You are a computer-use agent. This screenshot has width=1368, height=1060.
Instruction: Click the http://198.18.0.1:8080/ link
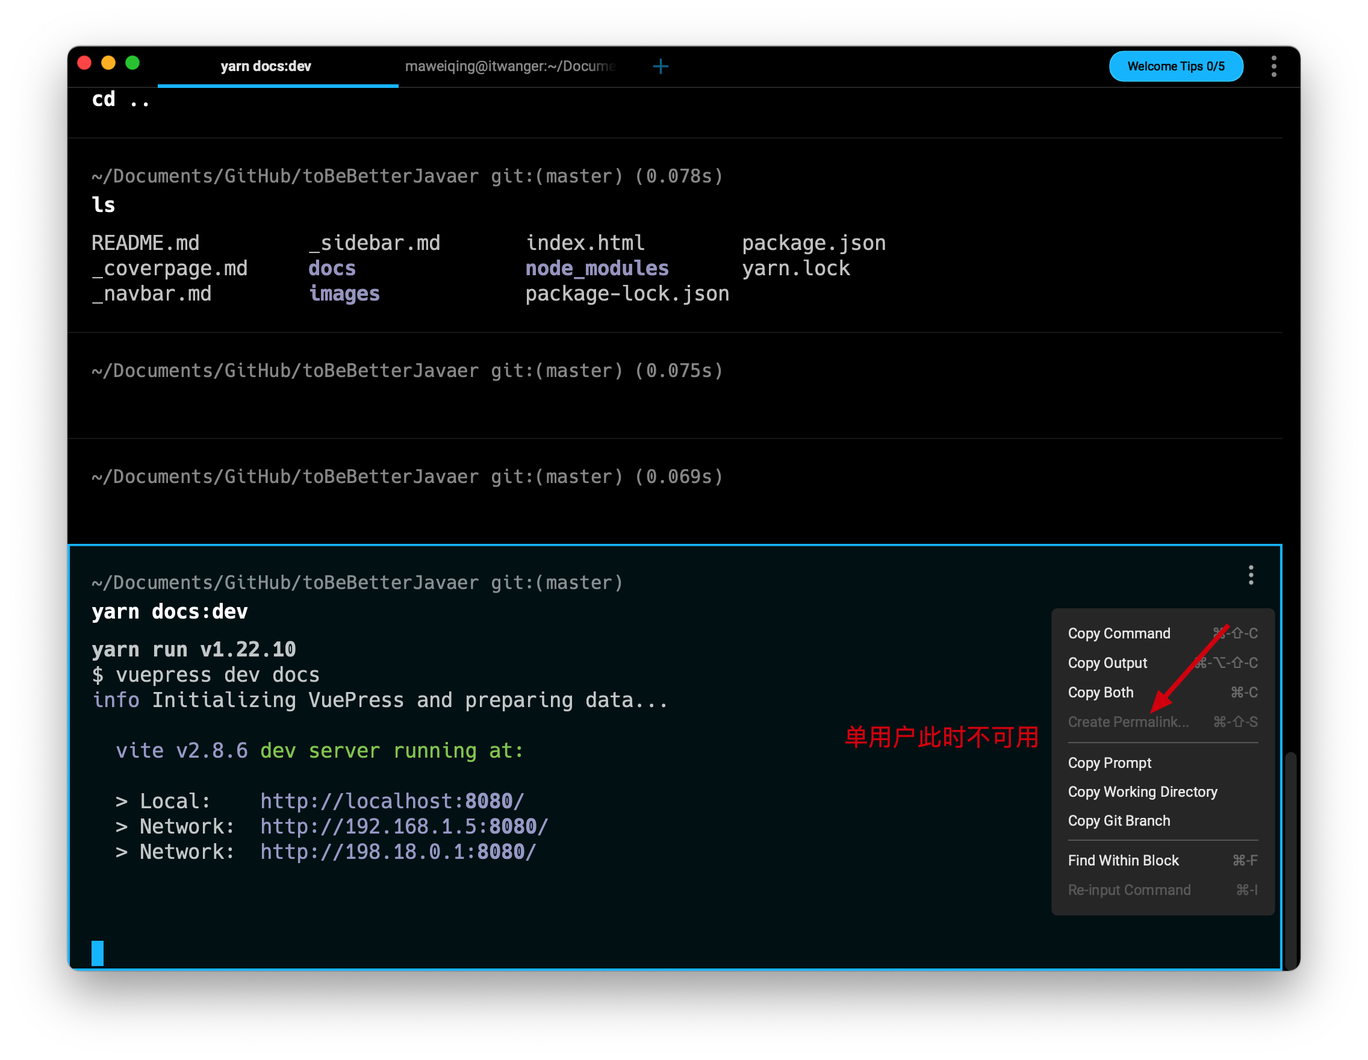tap(398, 852)
